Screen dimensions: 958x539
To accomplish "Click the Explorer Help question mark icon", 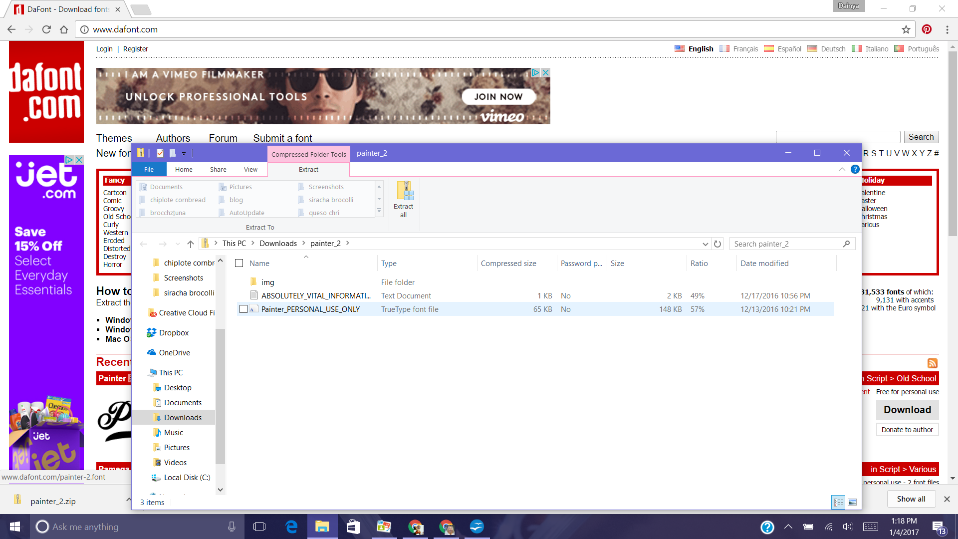I will (x=855, y=170).
